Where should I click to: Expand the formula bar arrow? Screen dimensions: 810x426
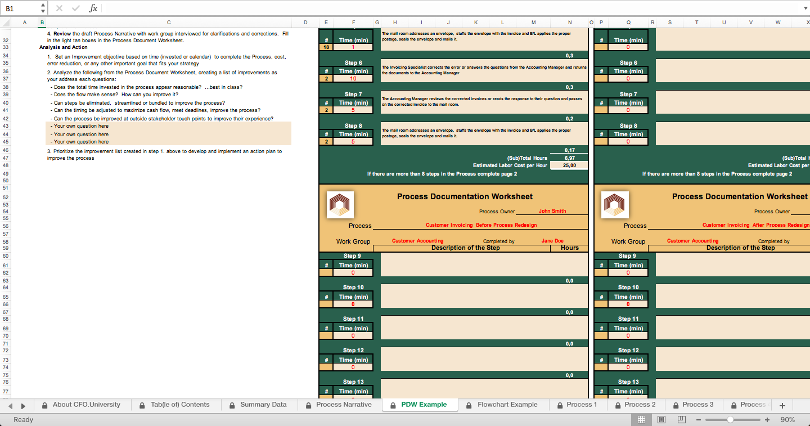pos(805,8)
